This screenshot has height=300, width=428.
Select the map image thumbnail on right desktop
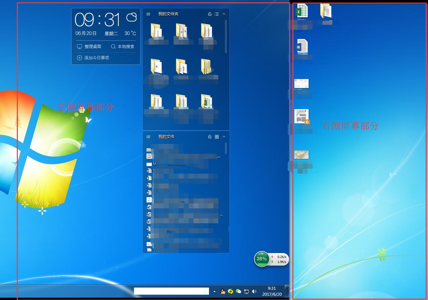(x=301, y=155)
